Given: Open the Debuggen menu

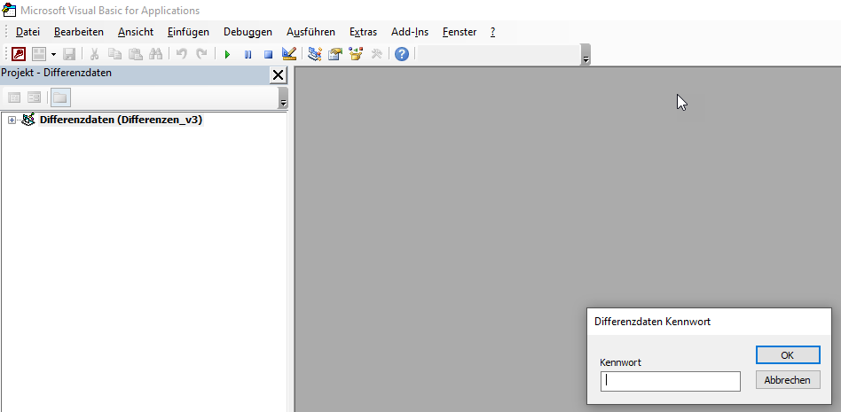Looking at the screenshot, I should click(x=248, y=32).
